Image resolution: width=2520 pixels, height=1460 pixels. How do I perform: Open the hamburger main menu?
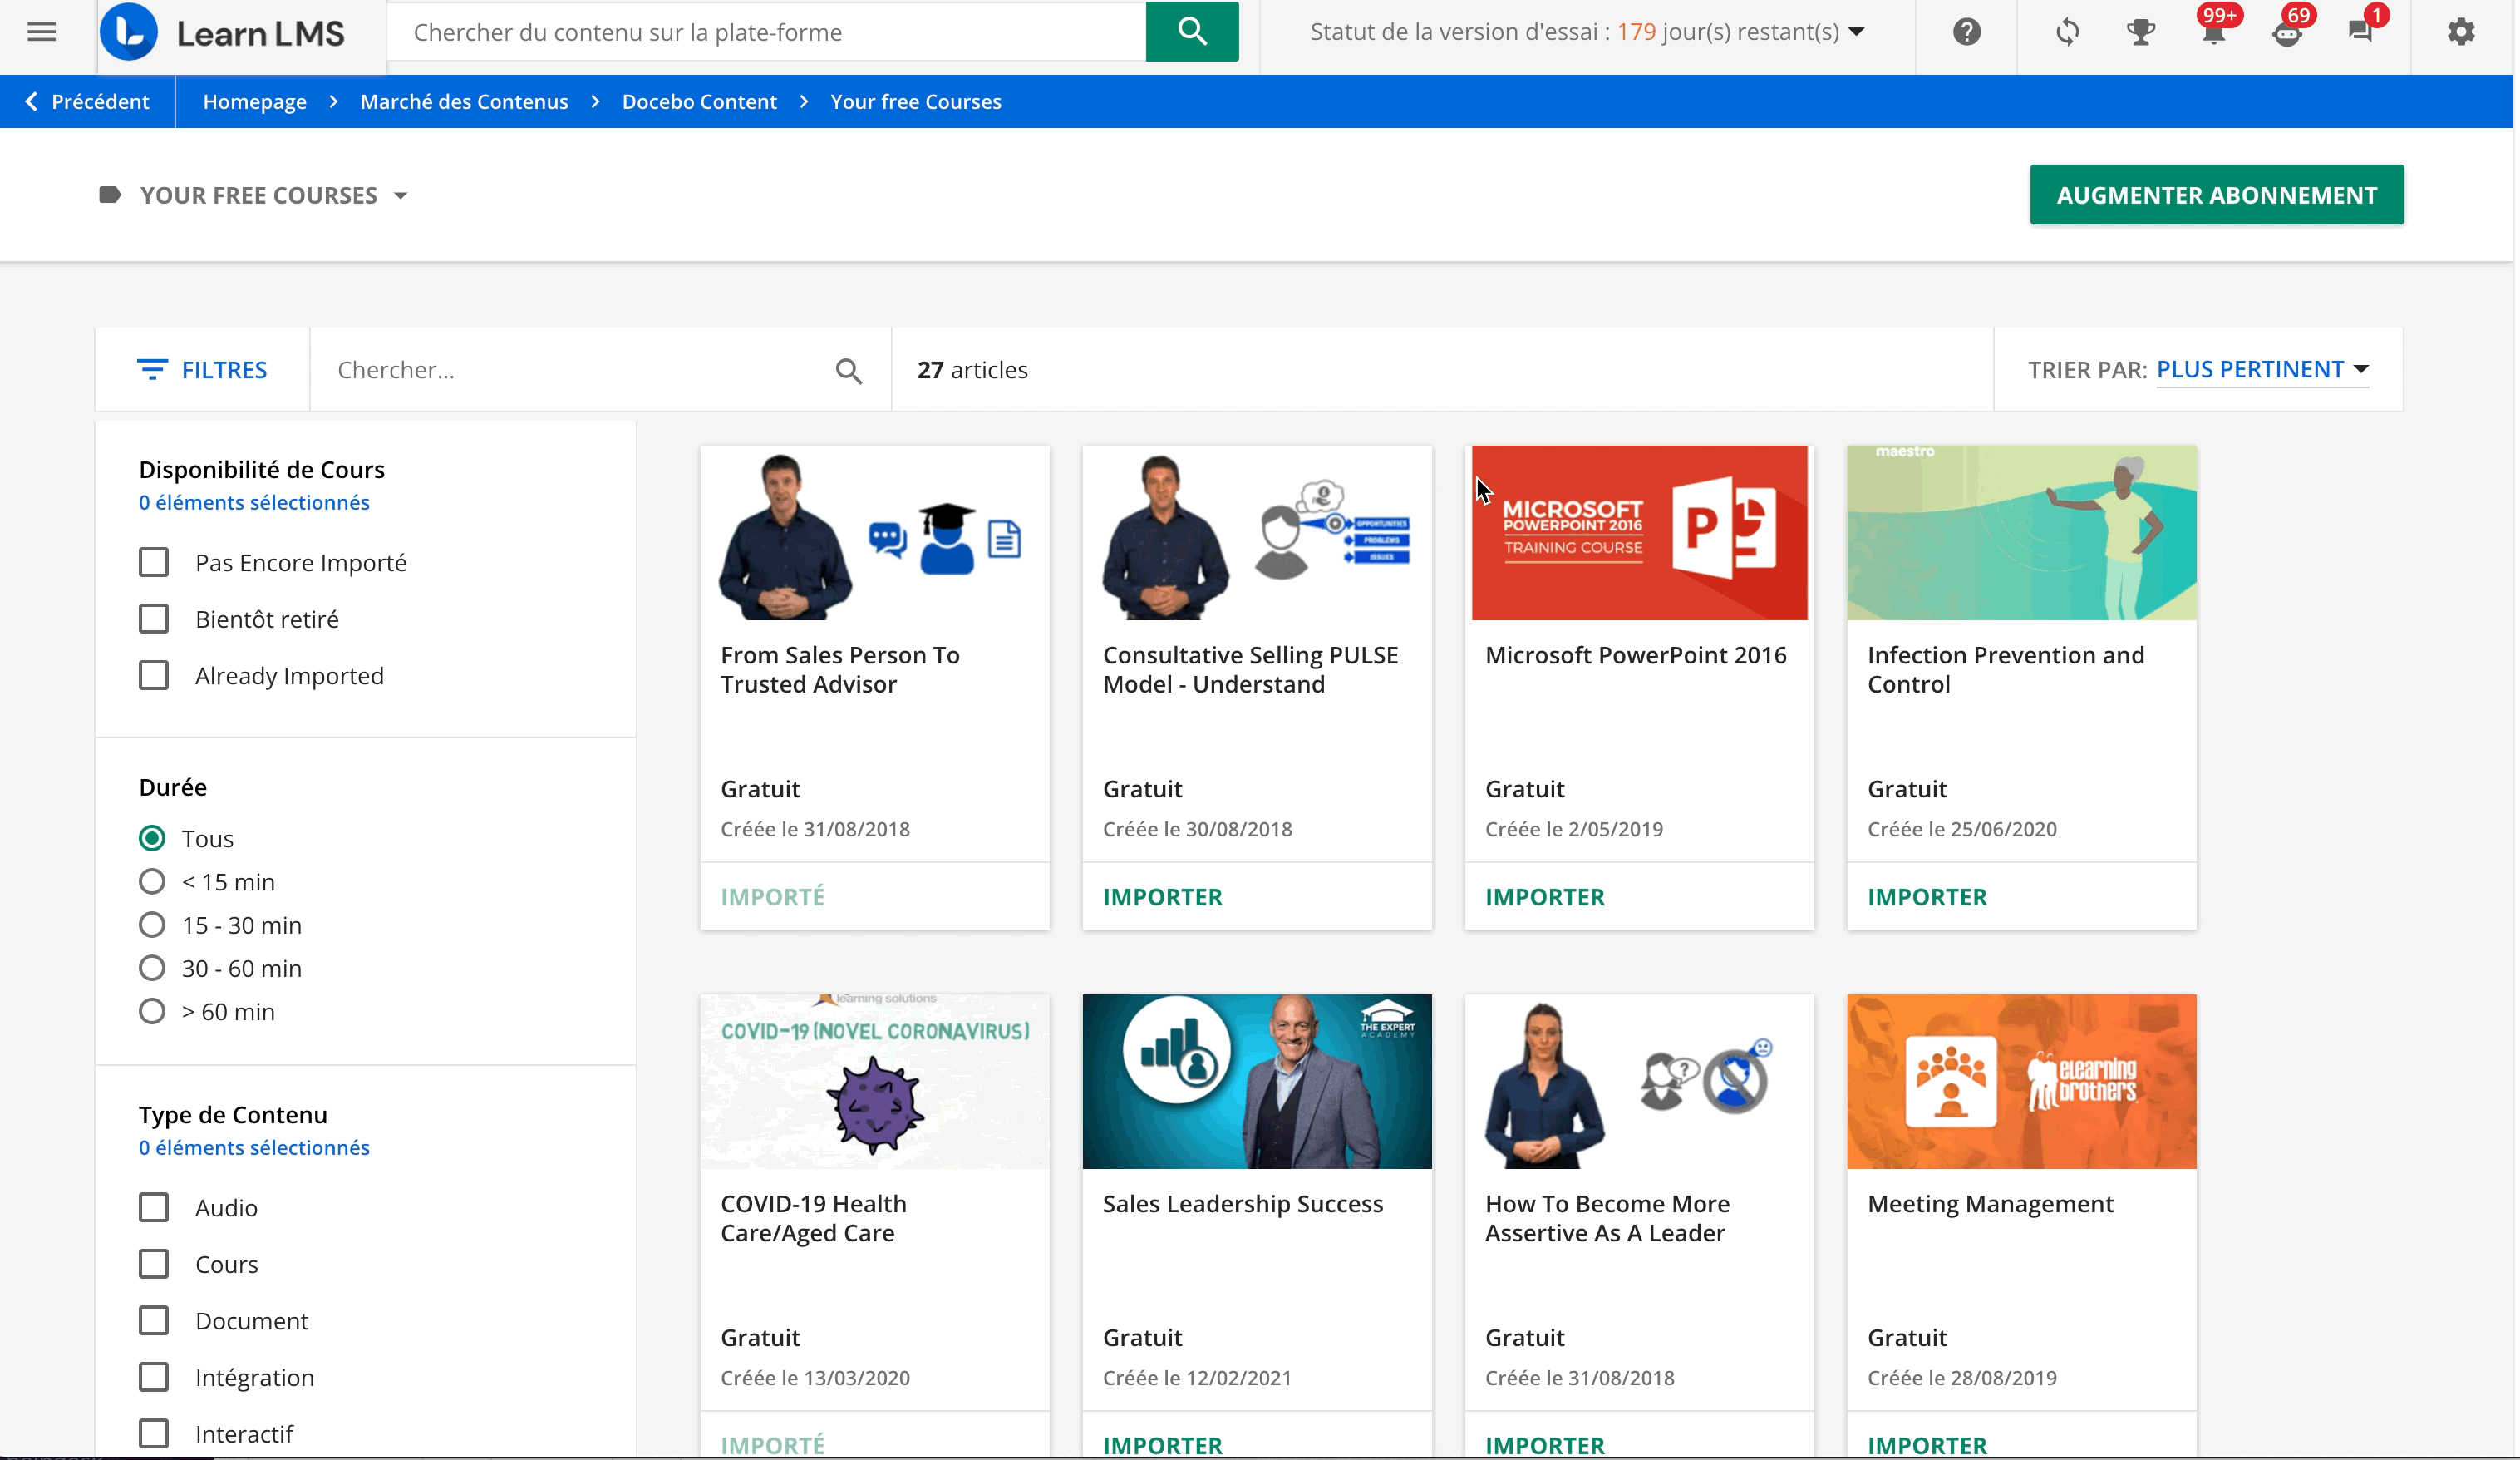[x=41, y=32]
